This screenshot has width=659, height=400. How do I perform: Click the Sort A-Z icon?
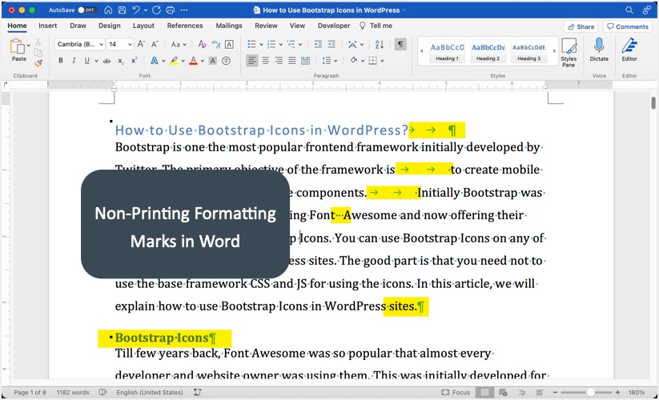[381, 44]
